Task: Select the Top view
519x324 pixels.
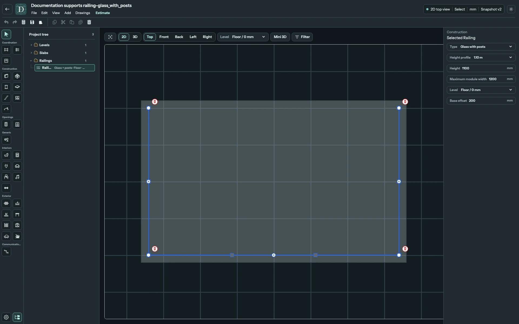Action: click(x=150, y=37)
